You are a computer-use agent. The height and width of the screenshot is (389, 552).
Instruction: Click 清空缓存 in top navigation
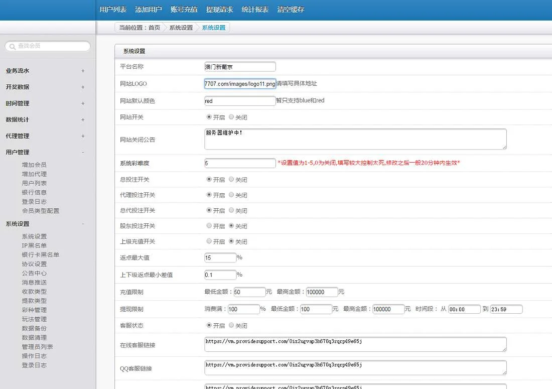pyautogui.click(x=291, y=10)
